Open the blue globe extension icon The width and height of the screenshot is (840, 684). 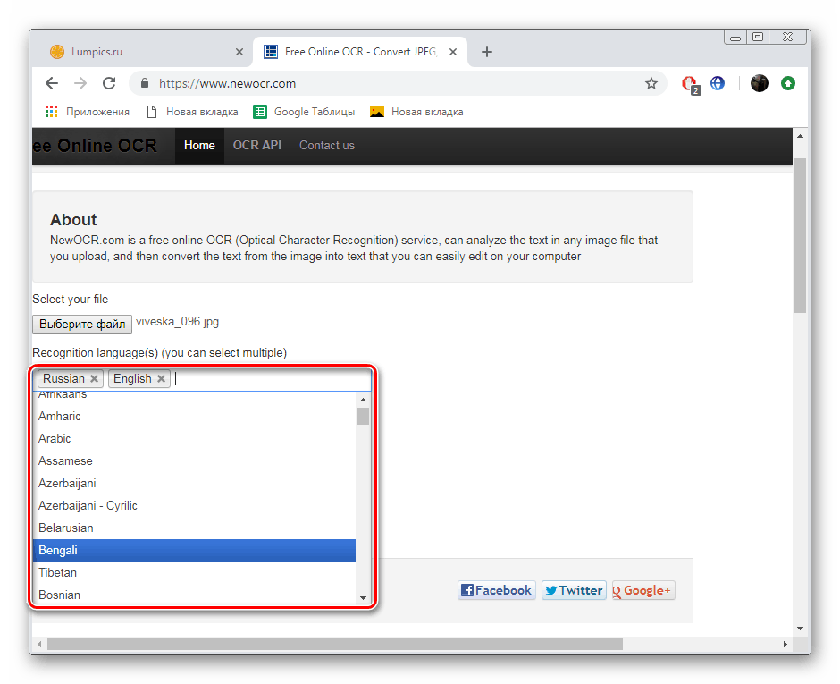point(718,83)
